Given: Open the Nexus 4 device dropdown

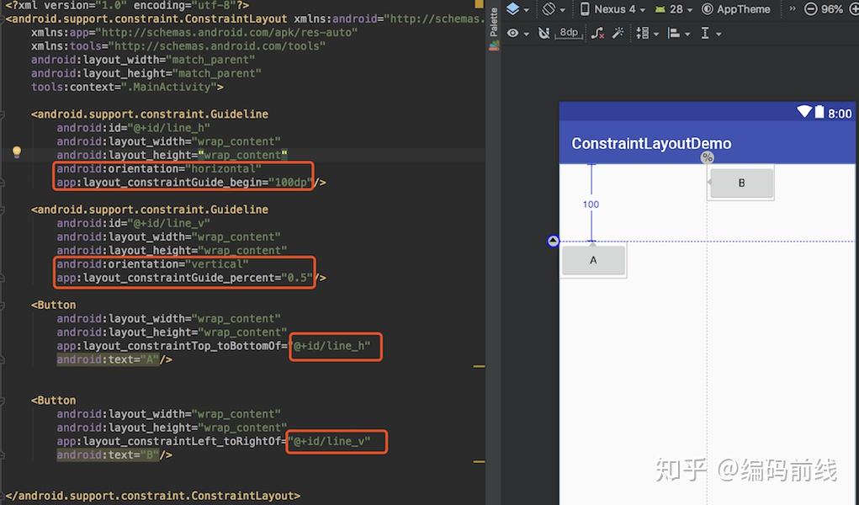Looking at the screenshot, I should (x=612, y=9).
